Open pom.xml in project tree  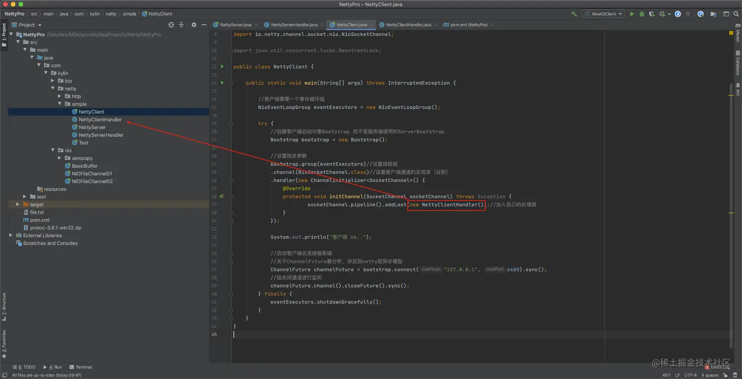[x=39, y=220]
